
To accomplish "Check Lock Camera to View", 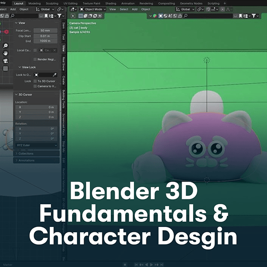I will [x=35, y=86].
